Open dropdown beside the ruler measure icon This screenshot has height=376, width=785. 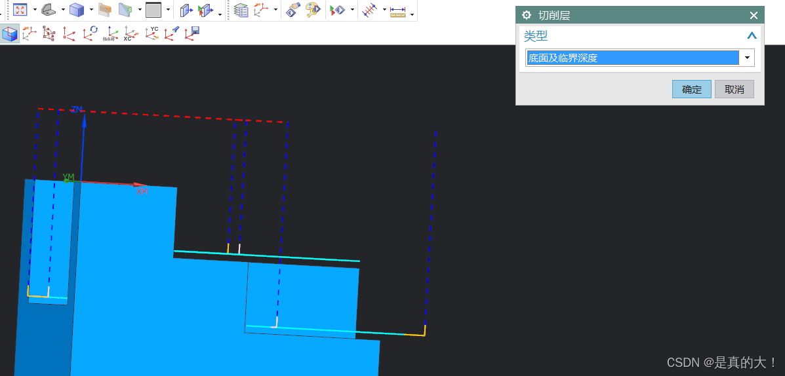[412, 14]
